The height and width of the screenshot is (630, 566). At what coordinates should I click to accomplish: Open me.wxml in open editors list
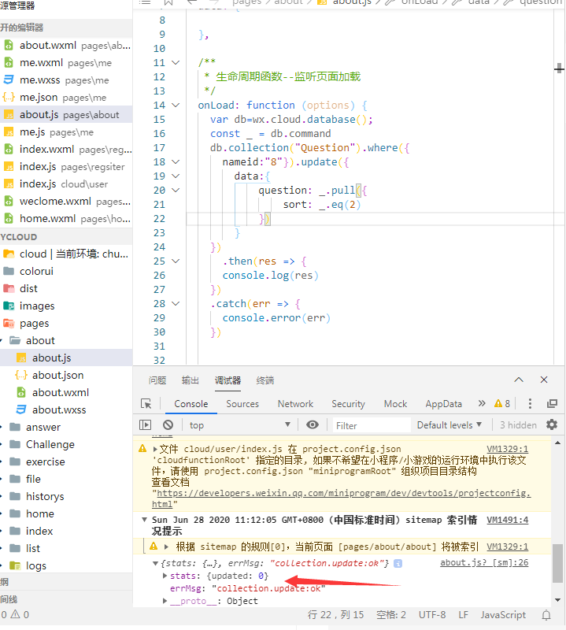click(66, 63)
